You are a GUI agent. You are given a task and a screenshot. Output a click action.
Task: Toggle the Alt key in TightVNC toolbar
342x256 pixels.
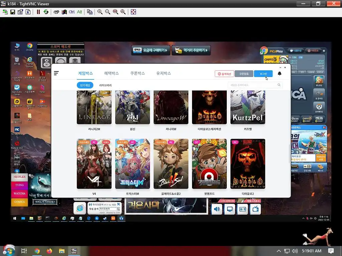click(79, 12)
